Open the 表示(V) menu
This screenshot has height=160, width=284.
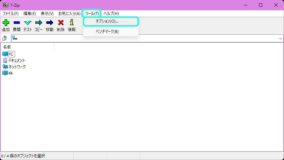pos(47,14)
